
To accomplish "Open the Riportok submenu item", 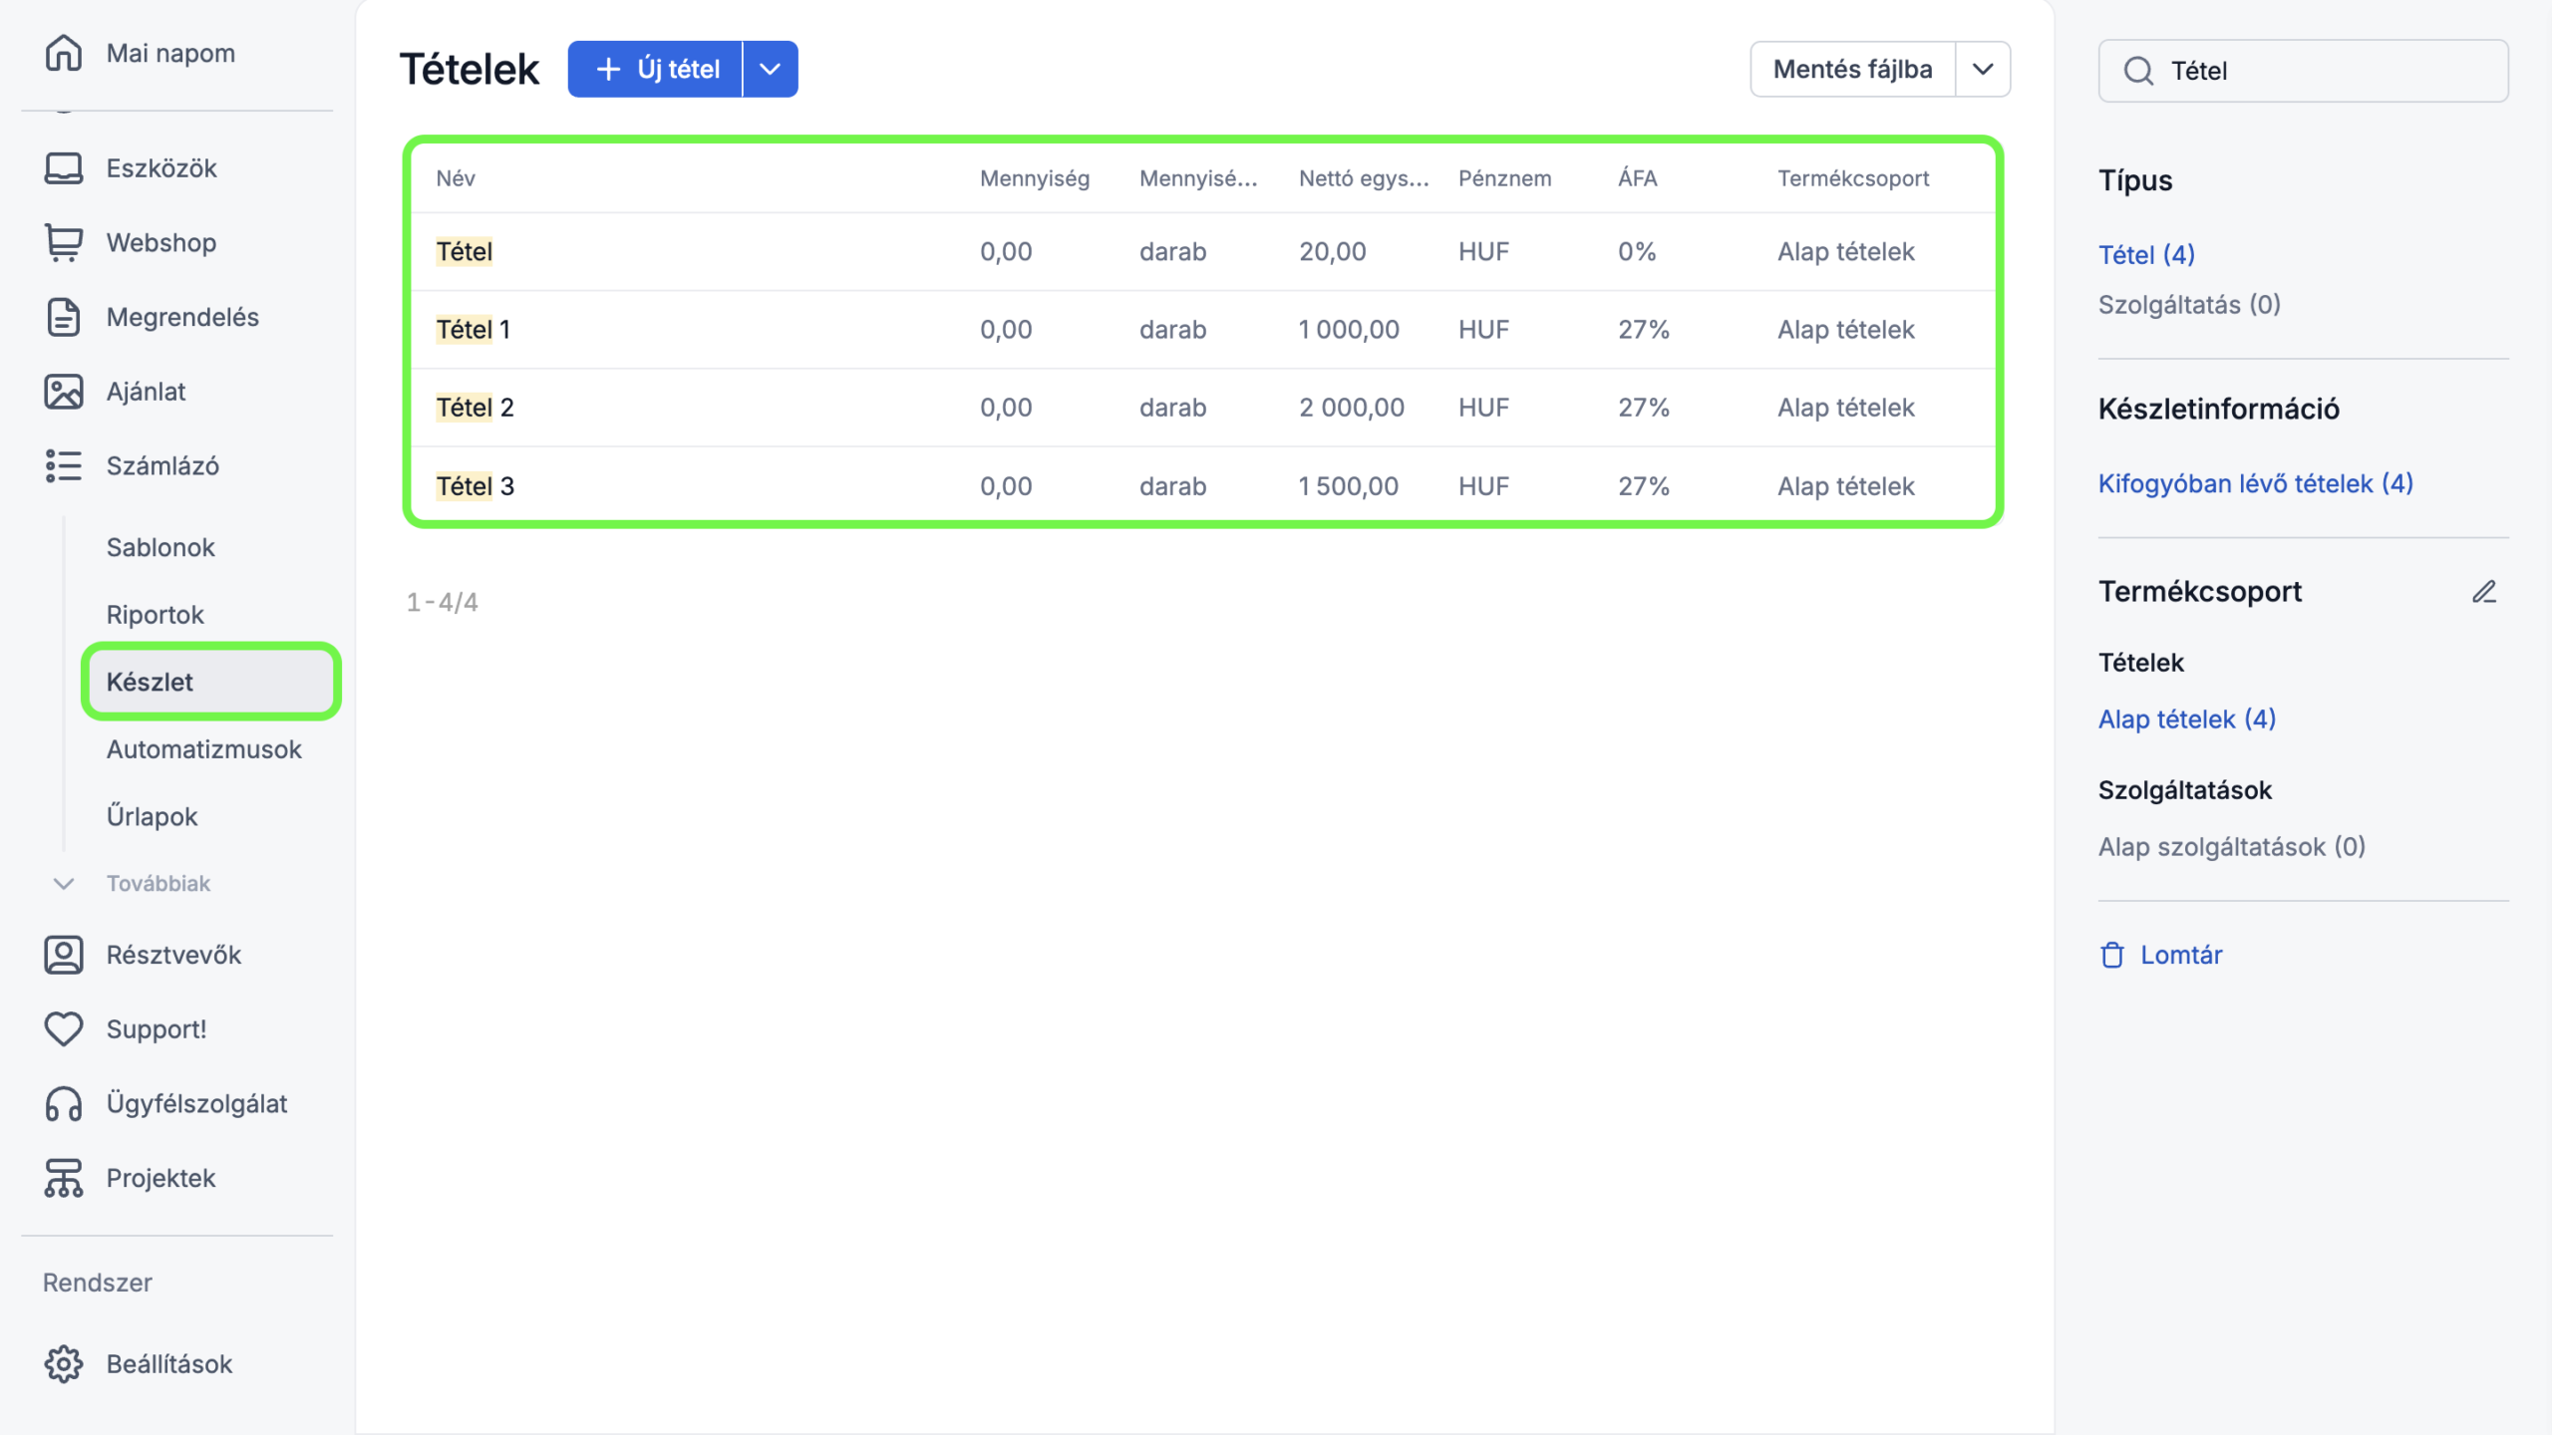I will 155,615.
